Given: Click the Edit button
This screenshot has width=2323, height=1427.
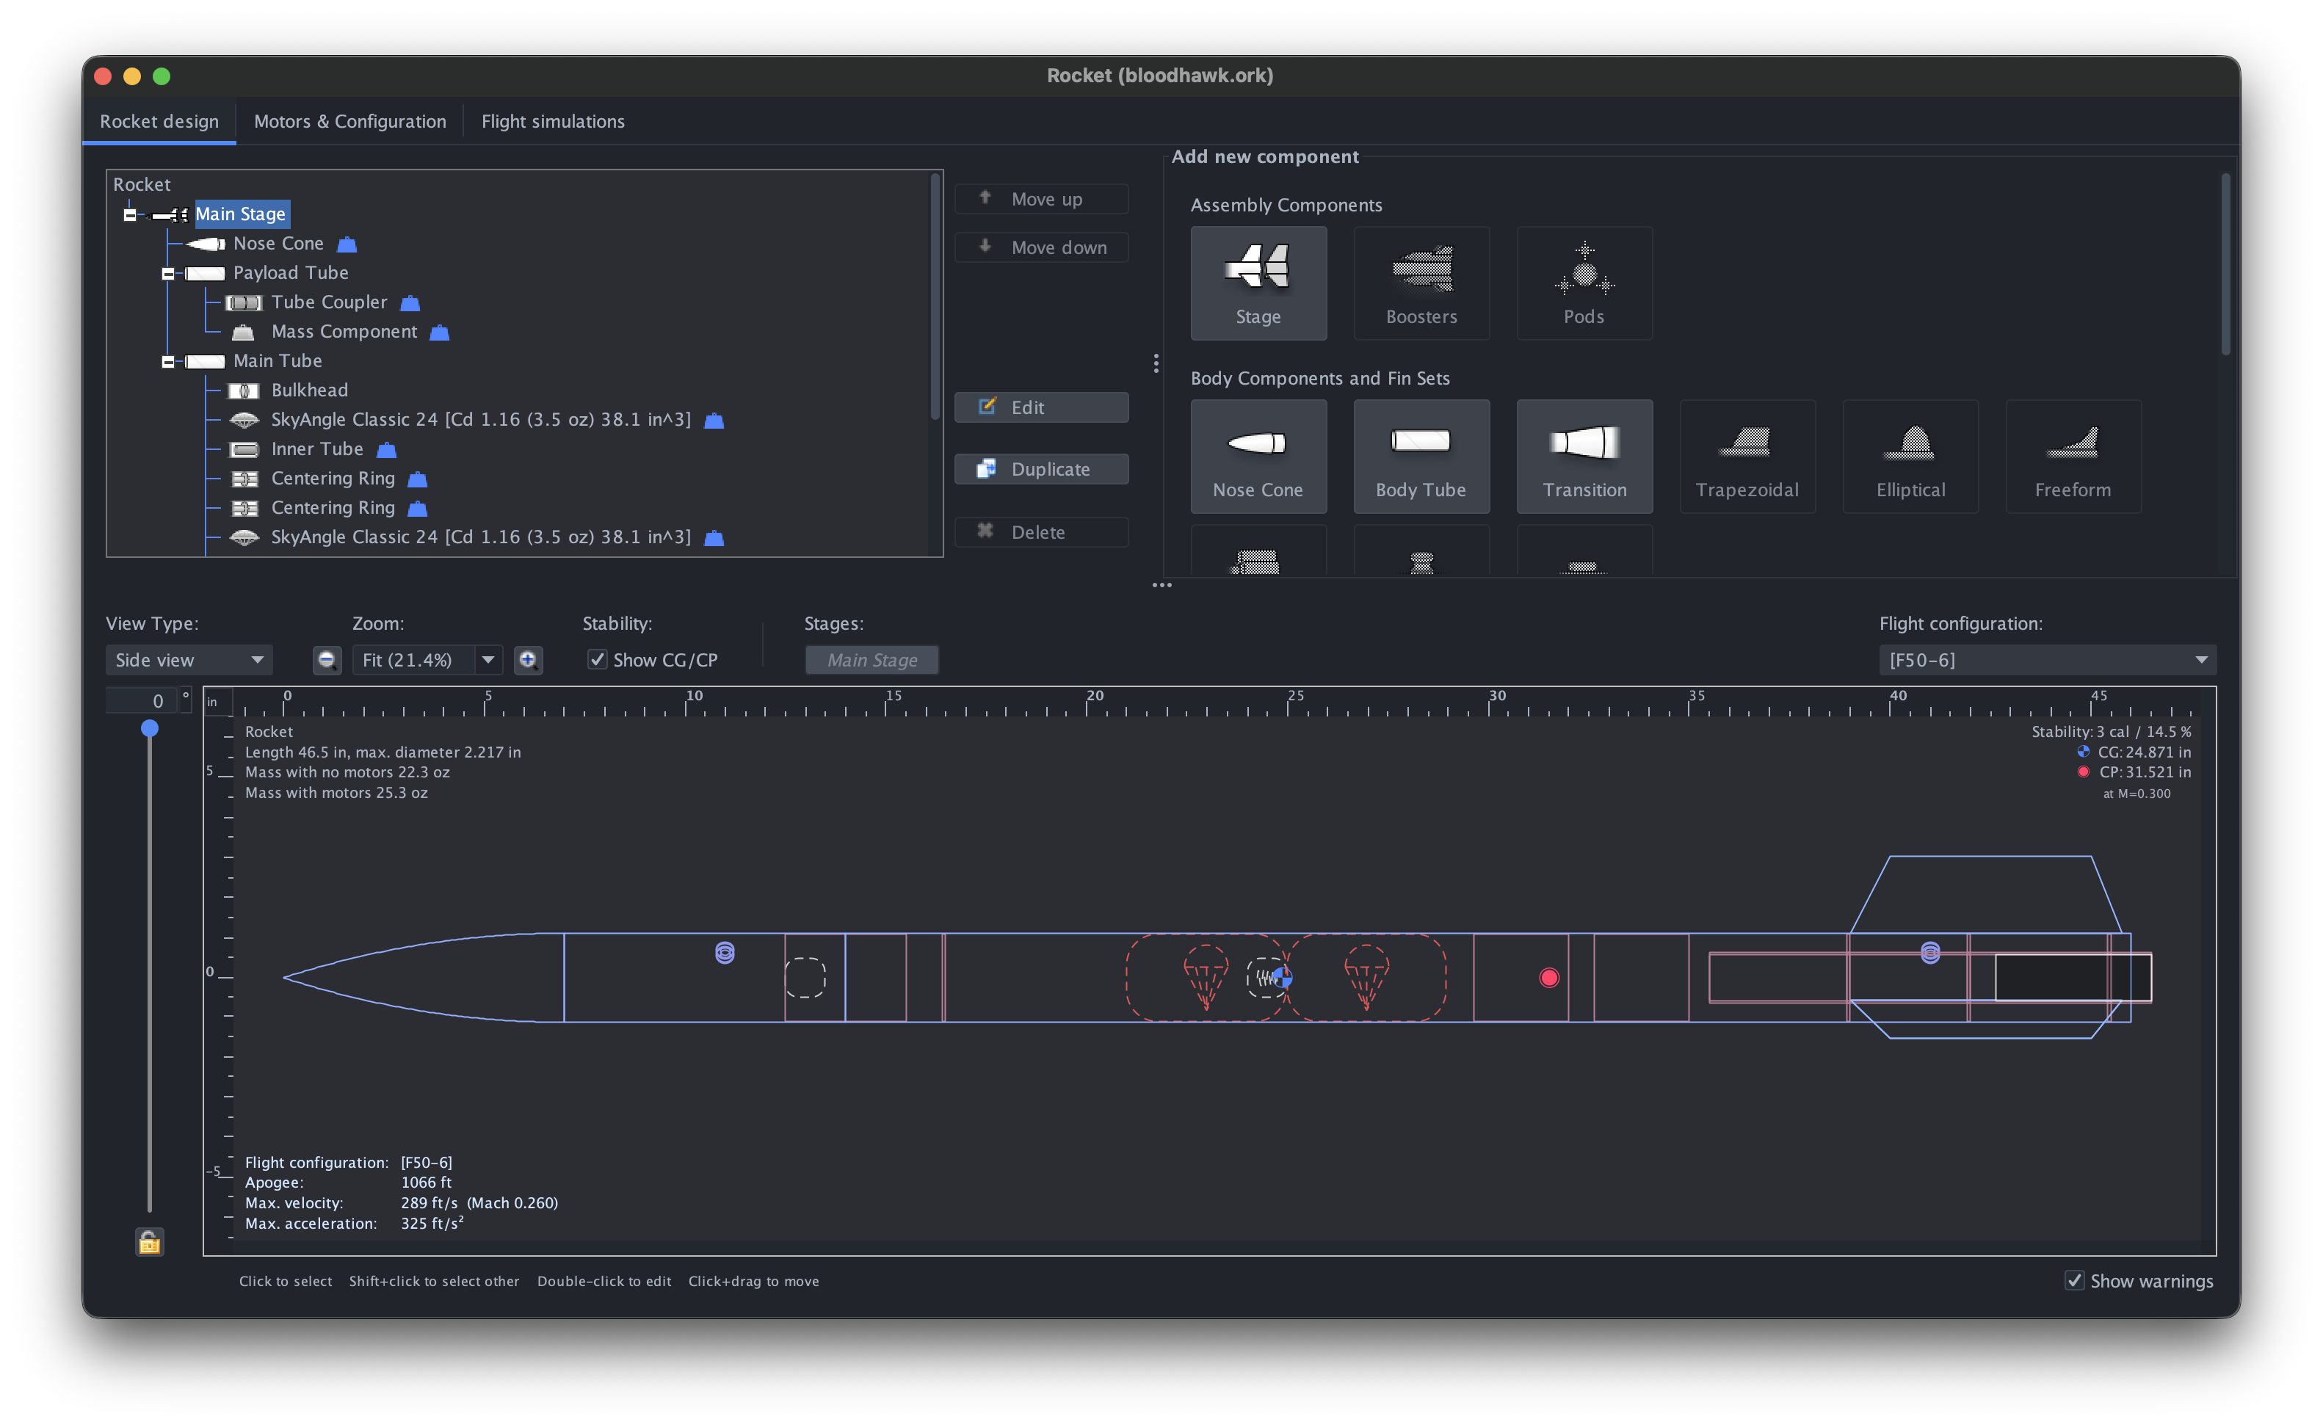Looking at the screenshot, I should pyautogui.click(x=1041, y=407).
